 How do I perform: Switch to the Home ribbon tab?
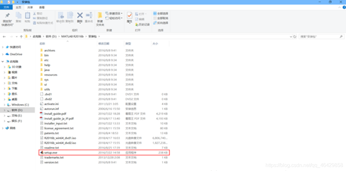[x=18, y=7]
